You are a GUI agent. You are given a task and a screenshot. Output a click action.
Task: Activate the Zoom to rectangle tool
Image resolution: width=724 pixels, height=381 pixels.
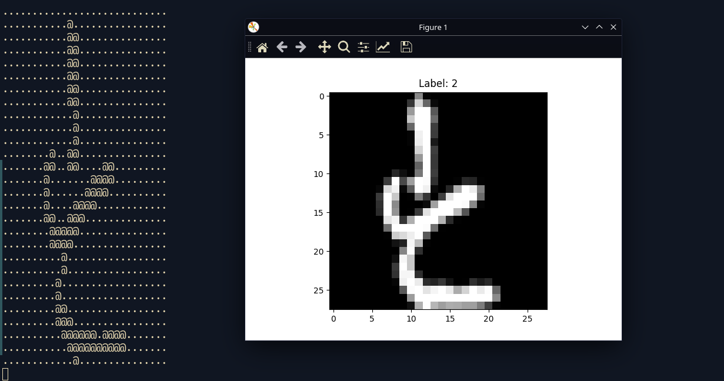pyautogui.click(x=344, y=47)
